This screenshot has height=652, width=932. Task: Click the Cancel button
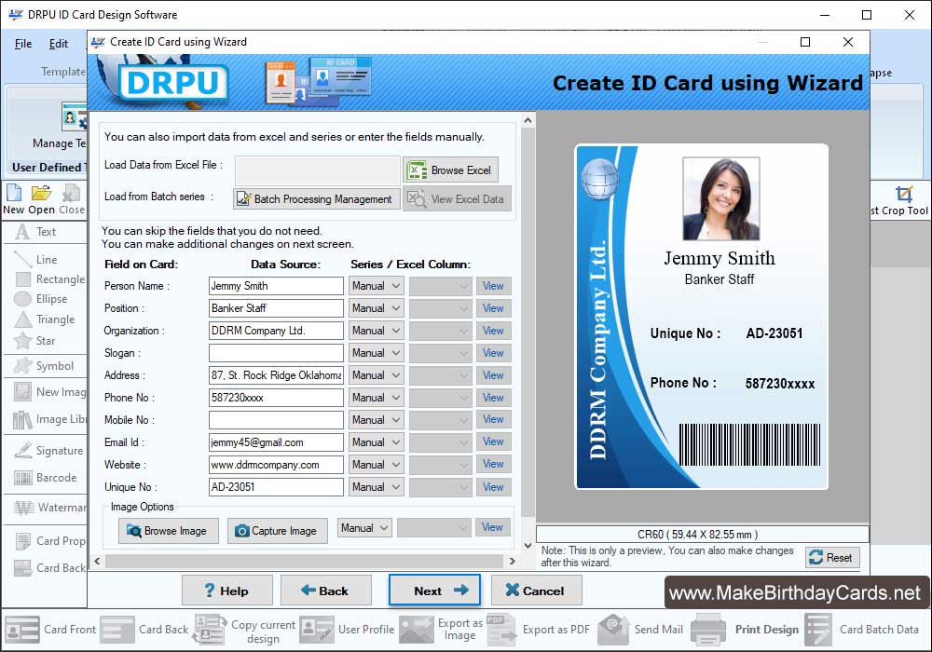(536, 591)
